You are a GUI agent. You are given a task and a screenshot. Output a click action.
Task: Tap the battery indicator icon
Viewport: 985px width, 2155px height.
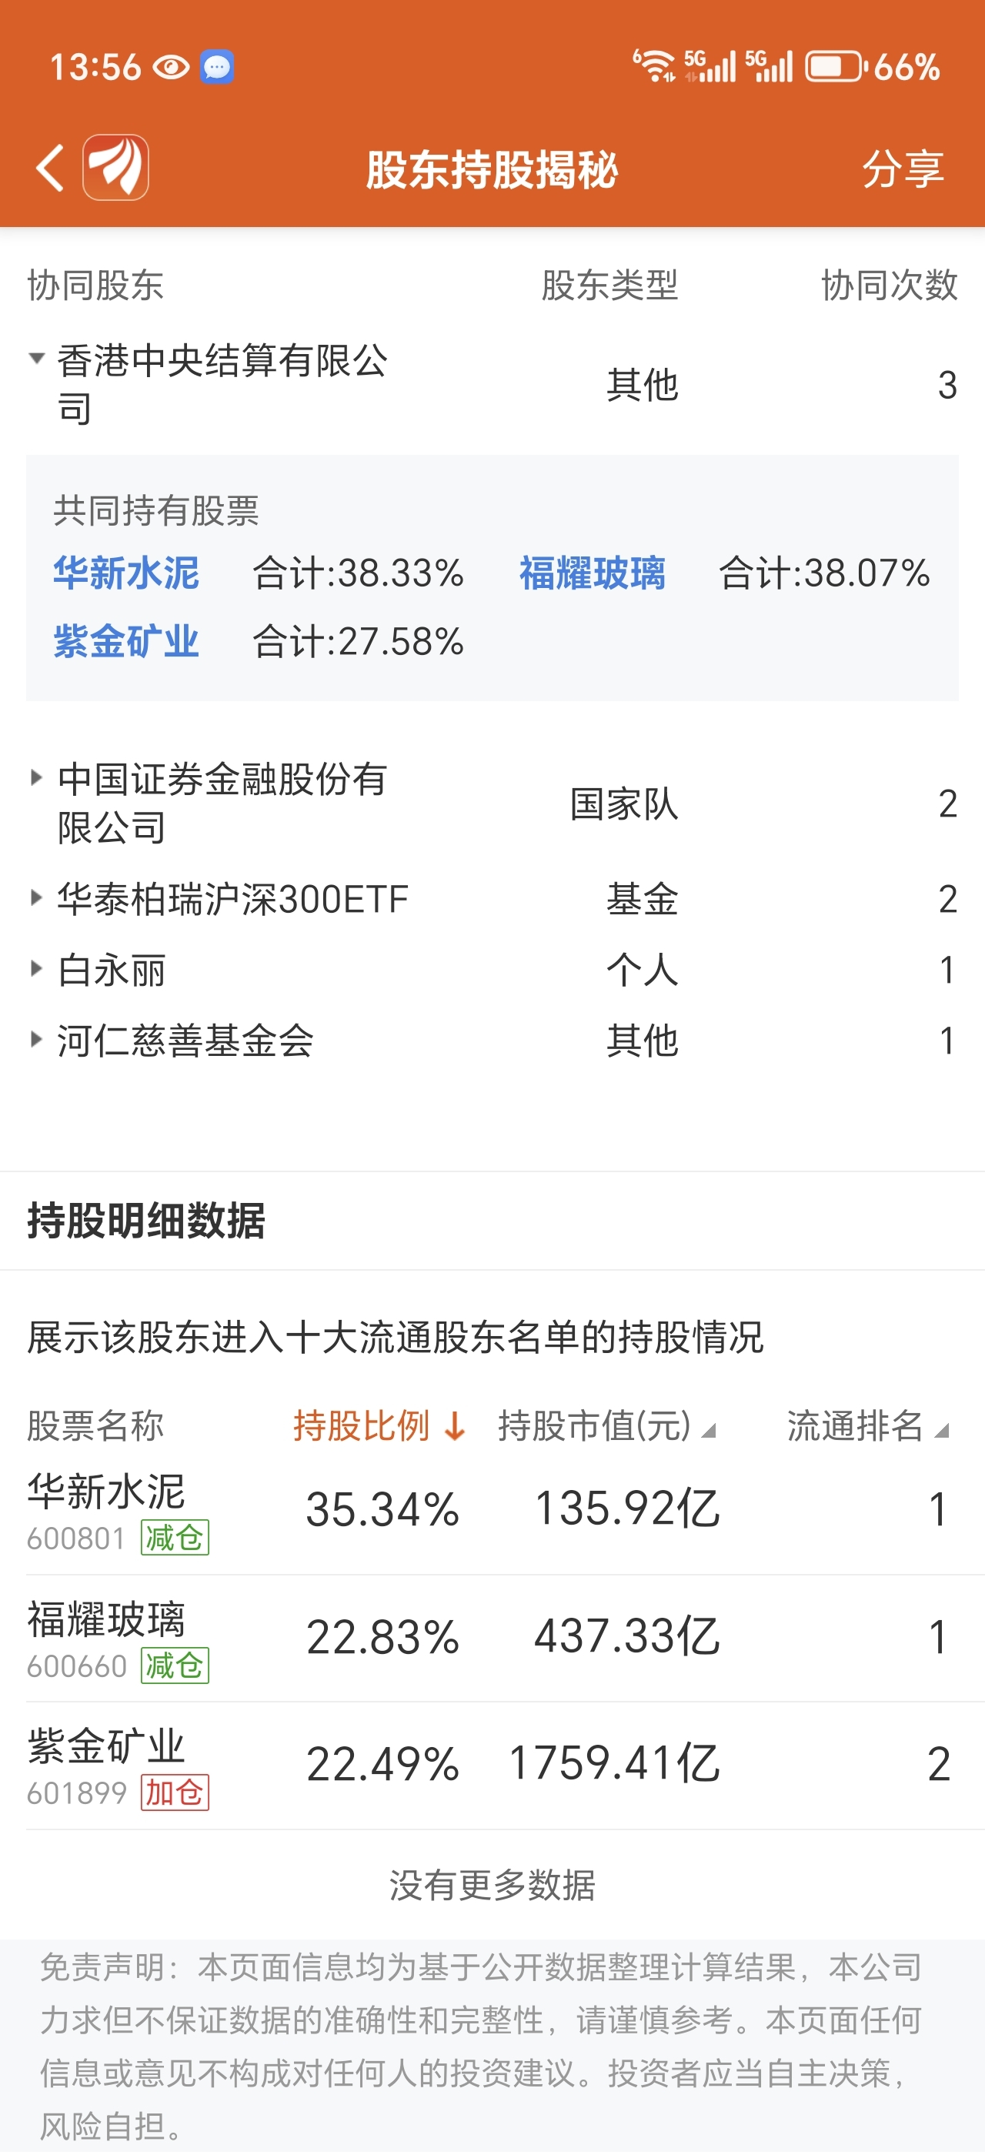[833, 67]
